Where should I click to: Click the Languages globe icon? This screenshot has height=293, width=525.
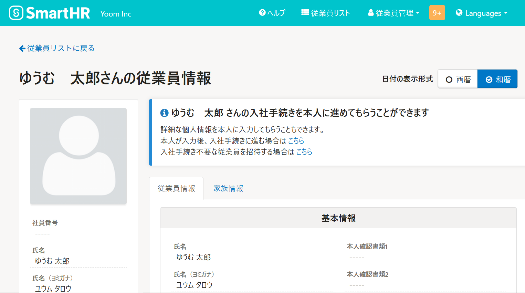click(459, 13)
